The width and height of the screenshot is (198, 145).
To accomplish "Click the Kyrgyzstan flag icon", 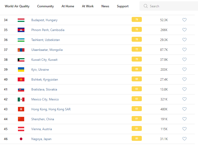I will coord(21,80).
